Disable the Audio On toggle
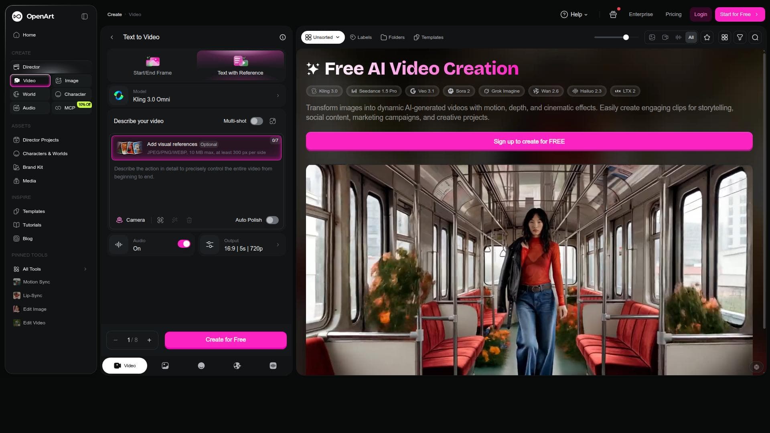Viewport: 770px width, 433px height. 184,244
